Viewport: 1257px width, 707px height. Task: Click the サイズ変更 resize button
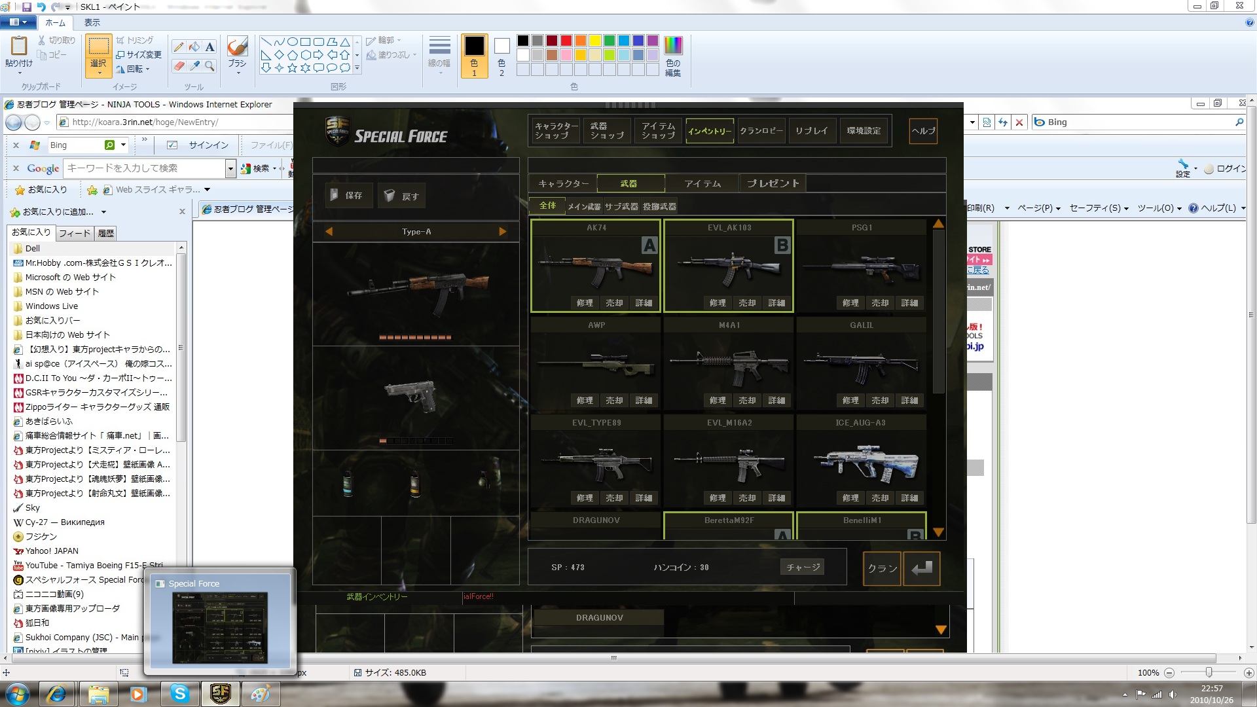tap(139, 55)
